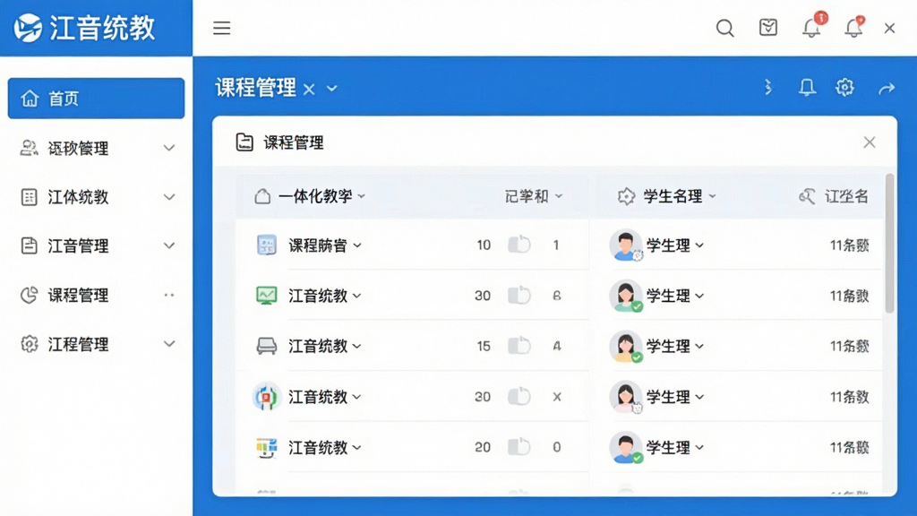Click the green monitor icon in the course list
The image size is (917, 516).
point(267,296)
